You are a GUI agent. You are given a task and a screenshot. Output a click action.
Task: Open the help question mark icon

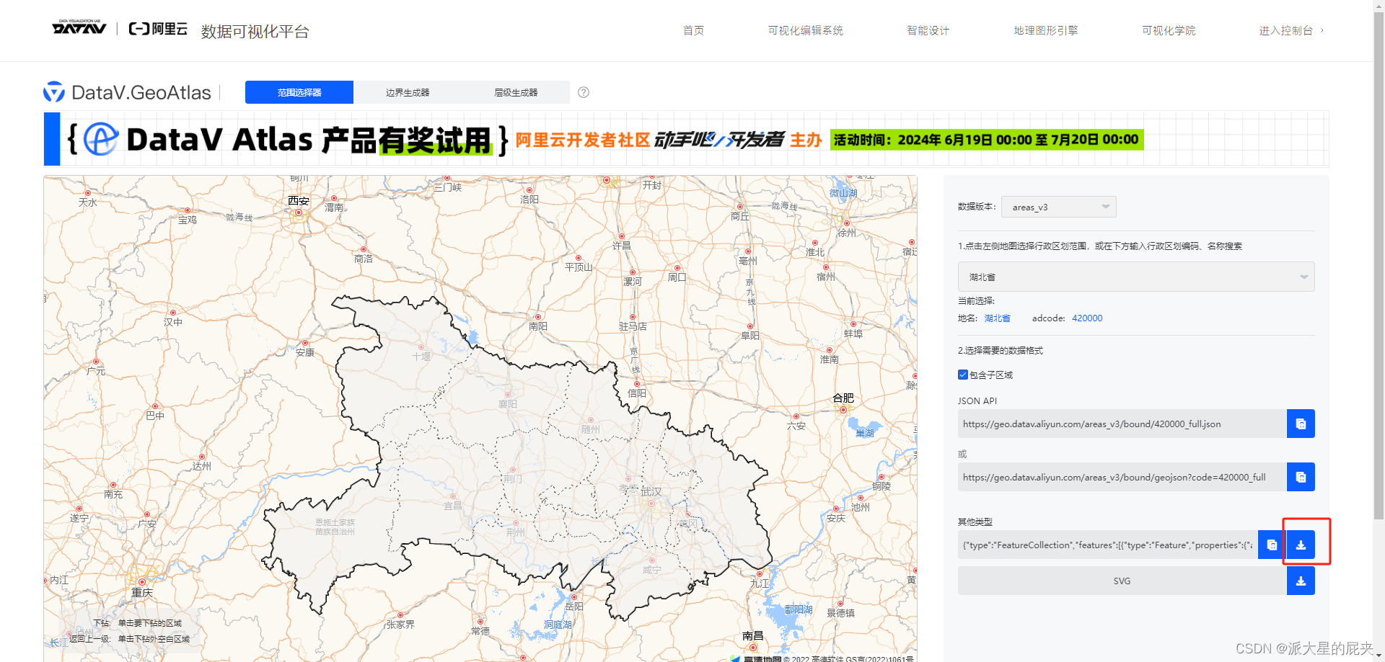point(584,92)
